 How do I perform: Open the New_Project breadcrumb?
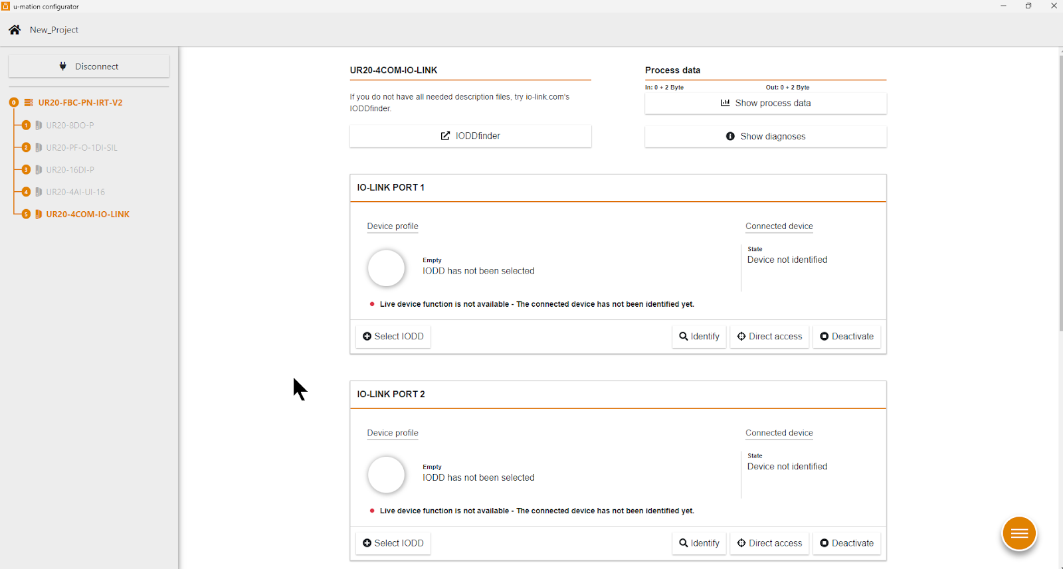[54, 30]
